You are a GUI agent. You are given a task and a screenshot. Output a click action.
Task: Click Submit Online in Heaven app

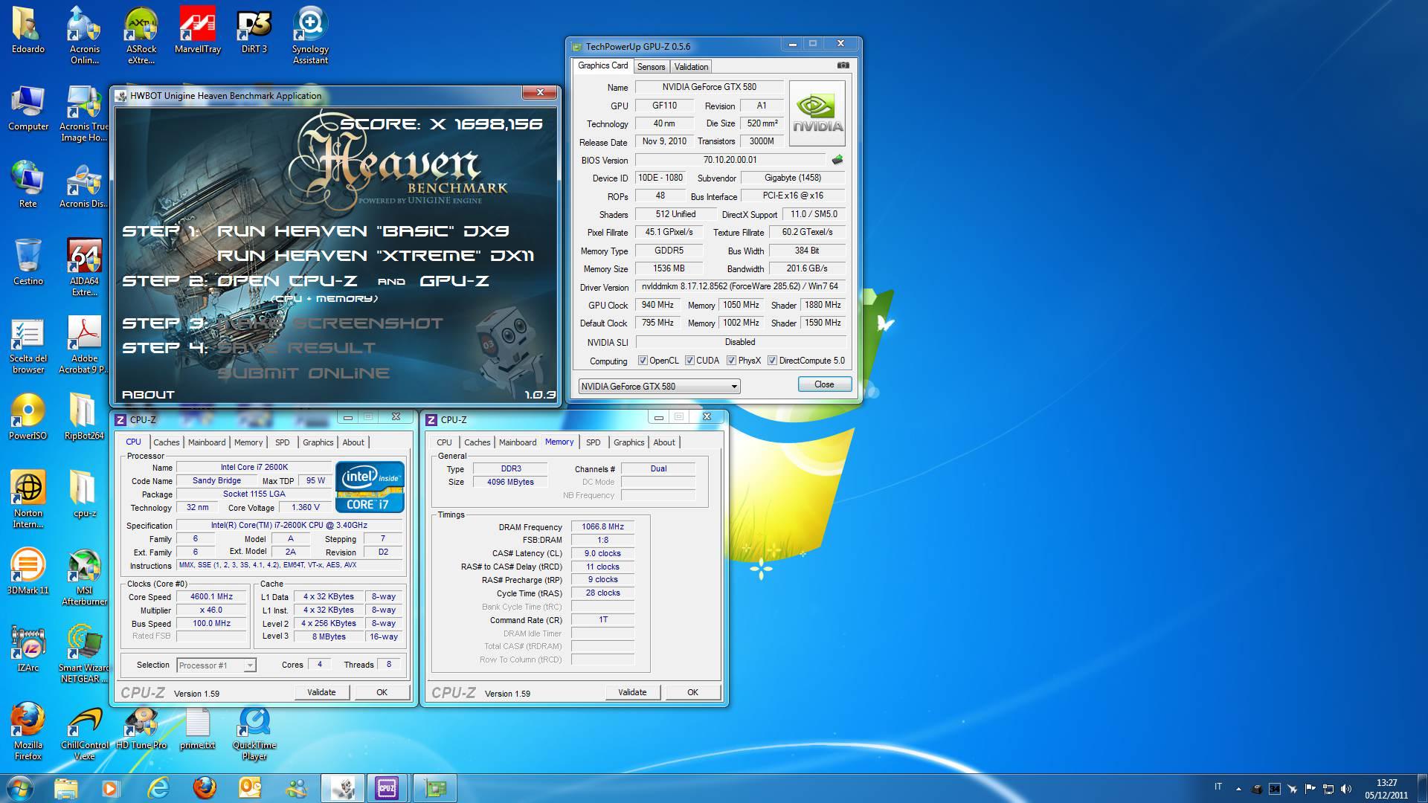coord(303,373)
